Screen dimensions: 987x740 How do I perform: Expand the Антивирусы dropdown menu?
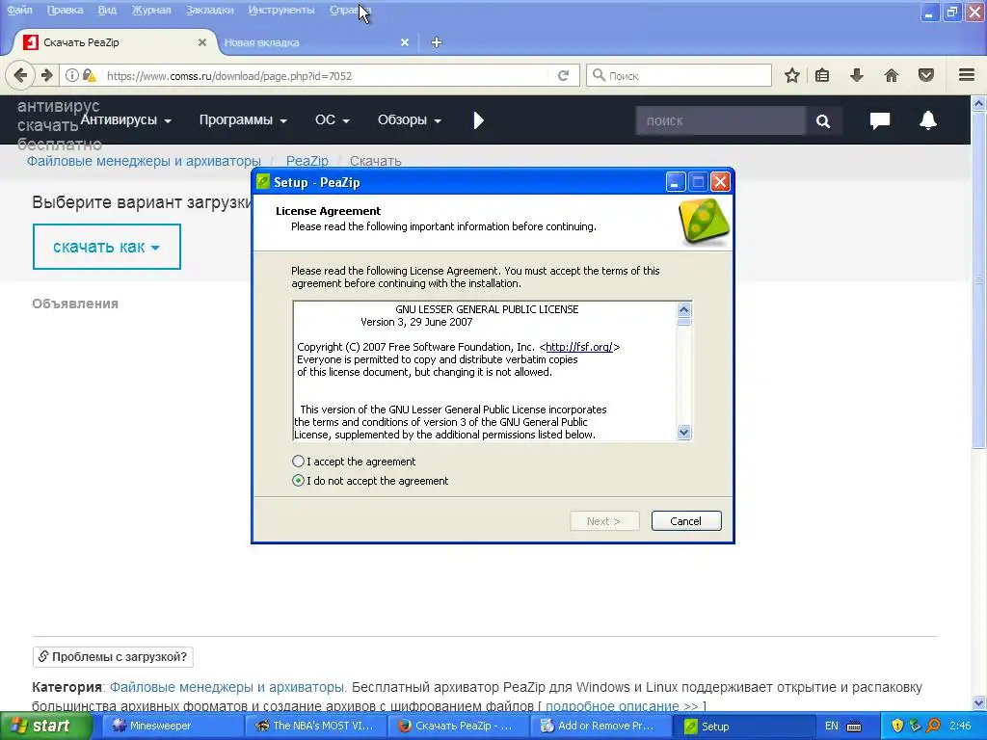[126, 119]
